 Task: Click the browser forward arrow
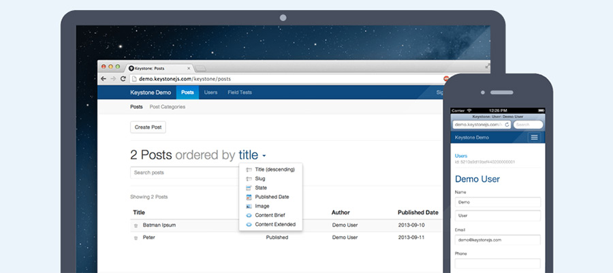pyautogui.click(x=113, y=78)
